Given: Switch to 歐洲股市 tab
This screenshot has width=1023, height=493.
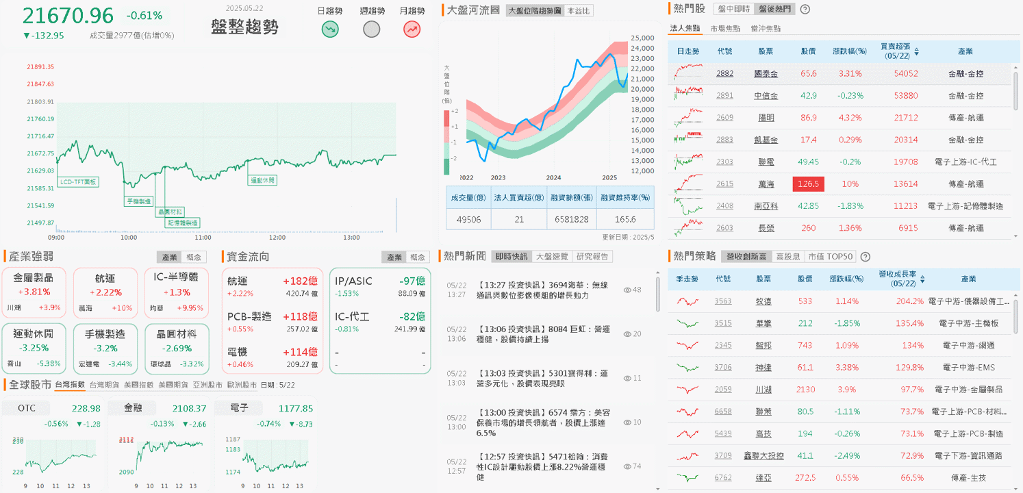Looking at the screenshot, I should 241,385.
